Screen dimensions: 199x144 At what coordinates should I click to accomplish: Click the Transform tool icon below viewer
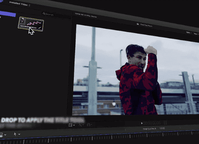[70, 125]
